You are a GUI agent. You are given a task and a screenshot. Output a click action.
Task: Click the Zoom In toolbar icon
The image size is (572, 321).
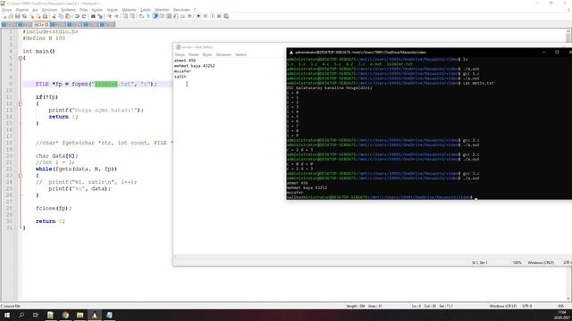[x=109, y=16]
